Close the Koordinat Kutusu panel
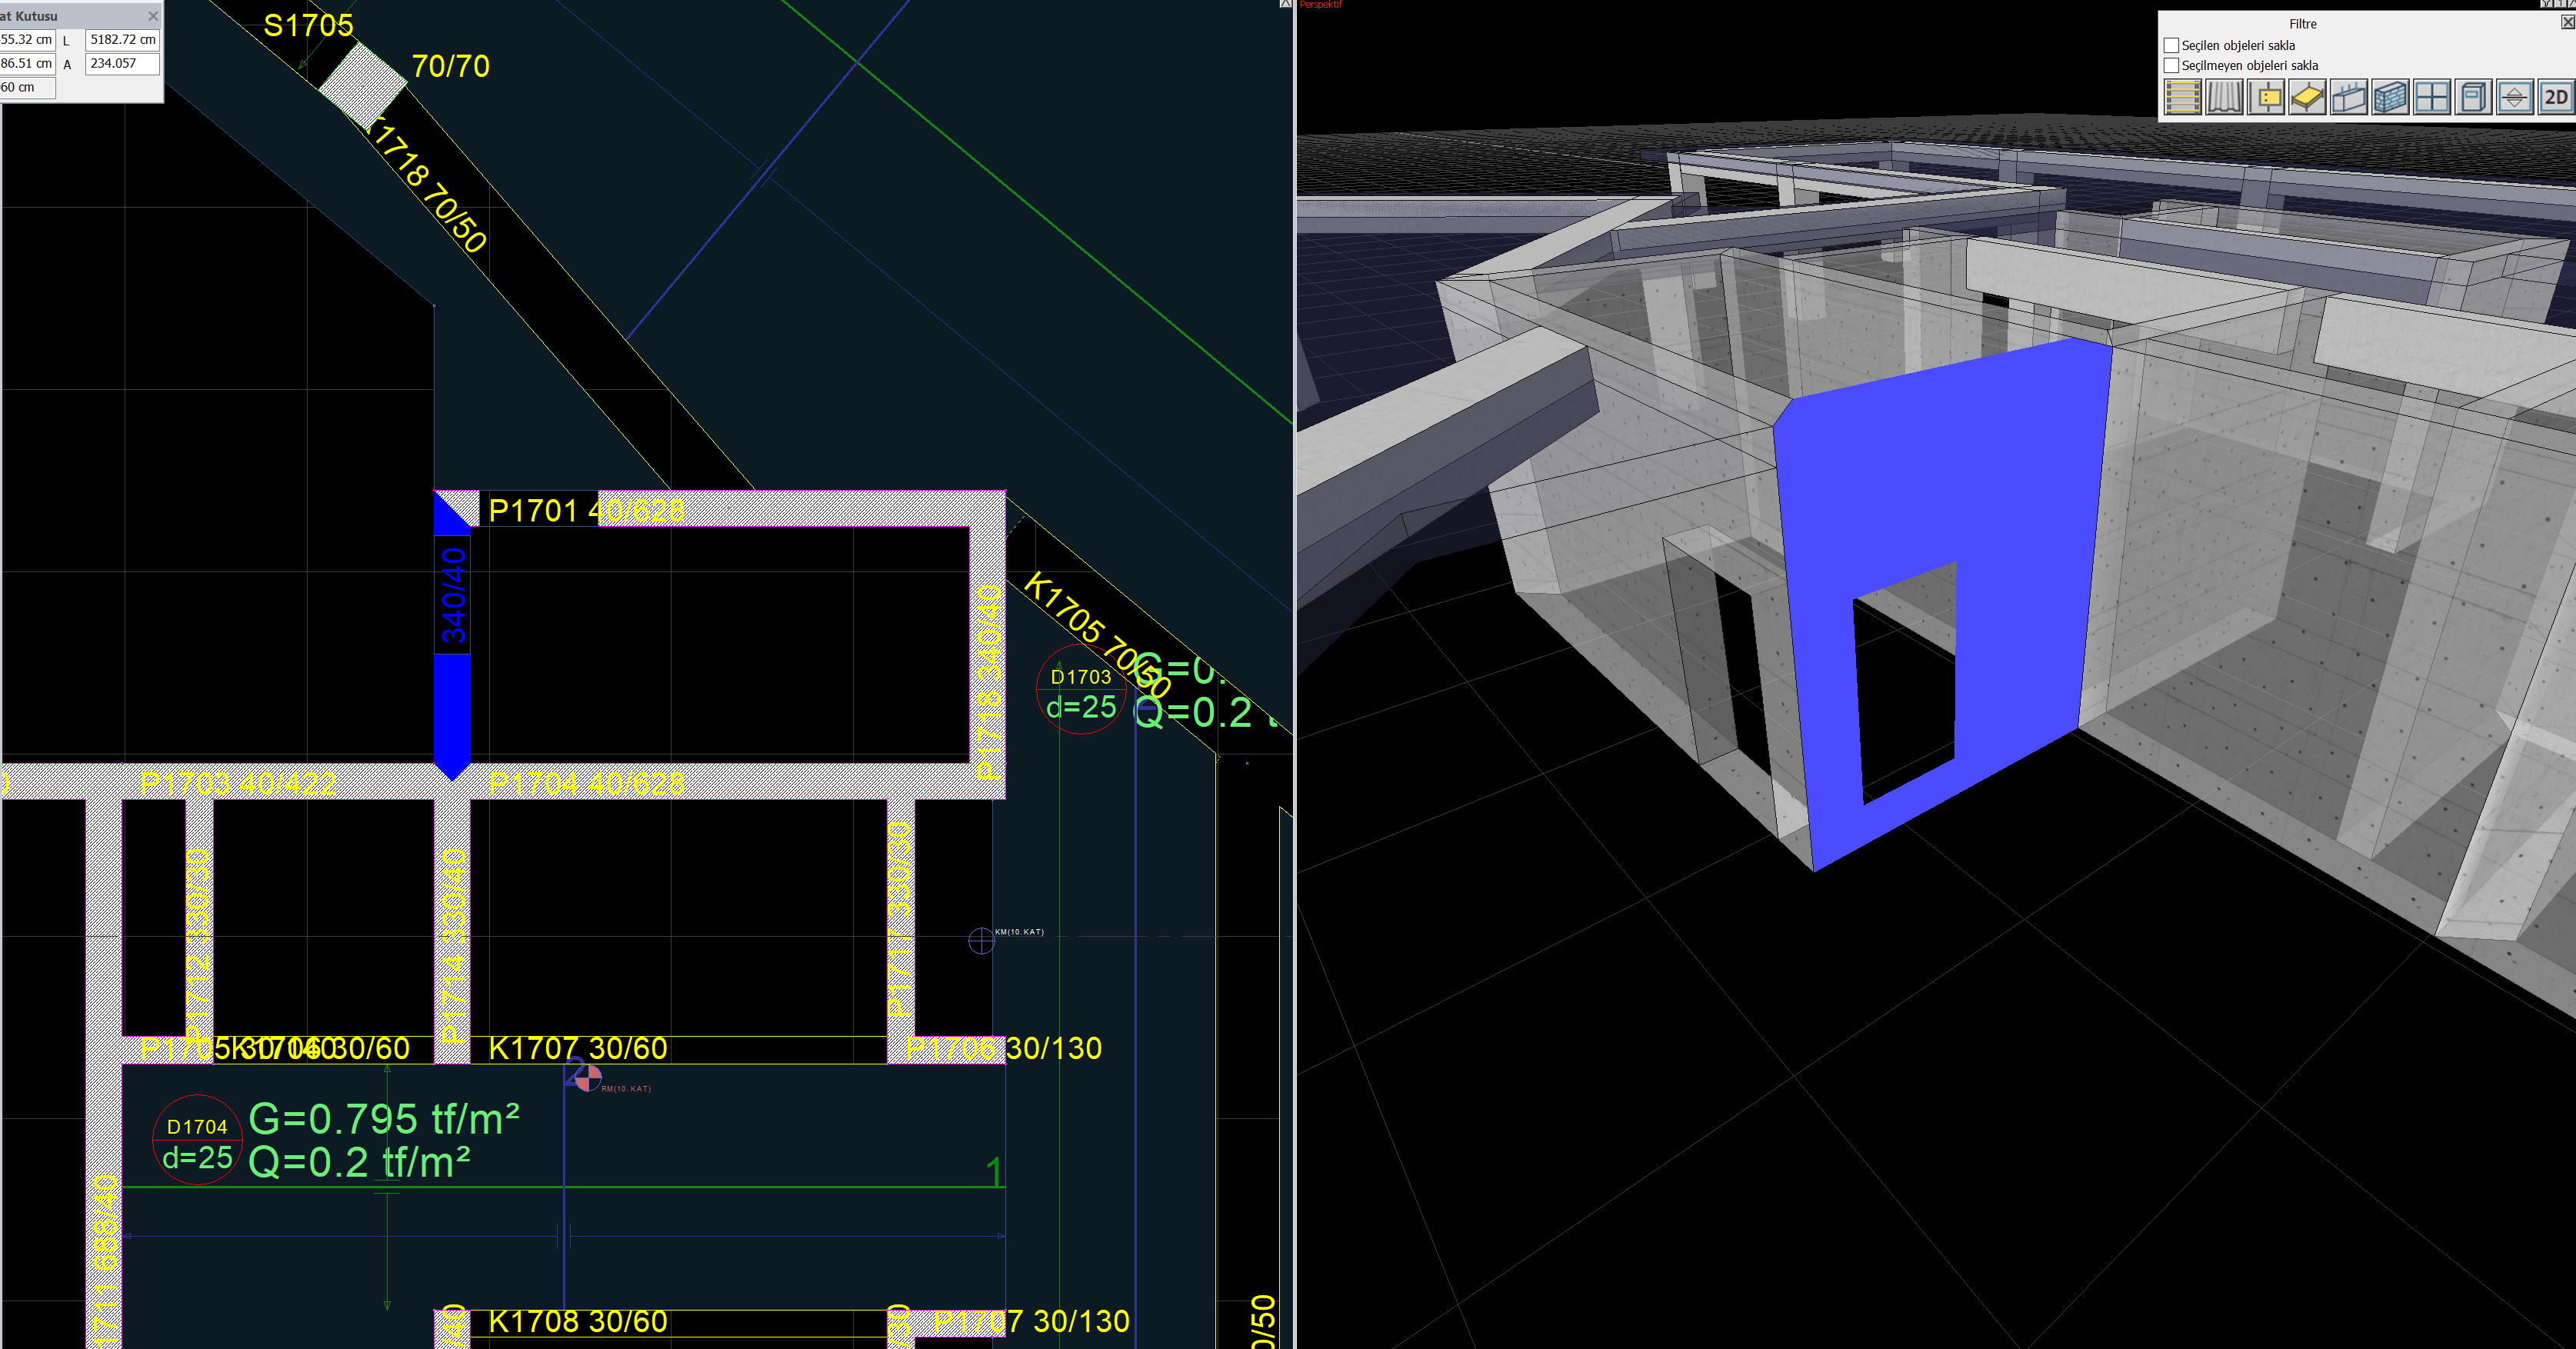 coord(152,16)
